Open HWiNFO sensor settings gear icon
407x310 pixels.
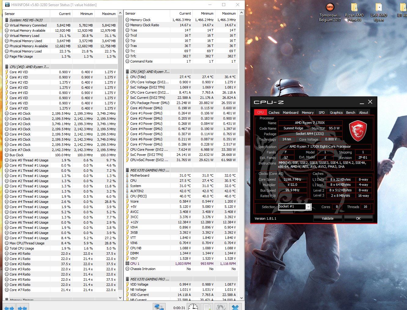pyautogui.click(x=220, y=307)
